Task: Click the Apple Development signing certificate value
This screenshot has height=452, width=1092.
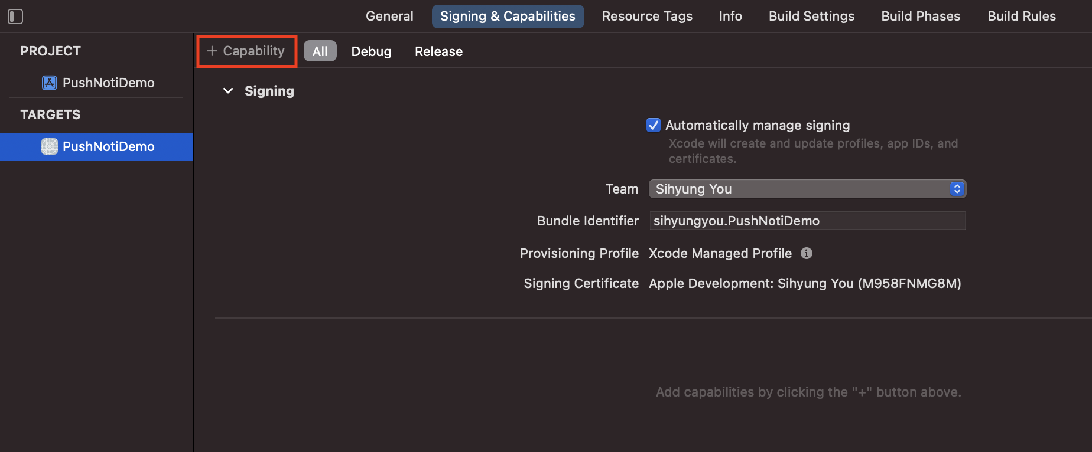Action: pyautogui.click(x=805, y=283)
